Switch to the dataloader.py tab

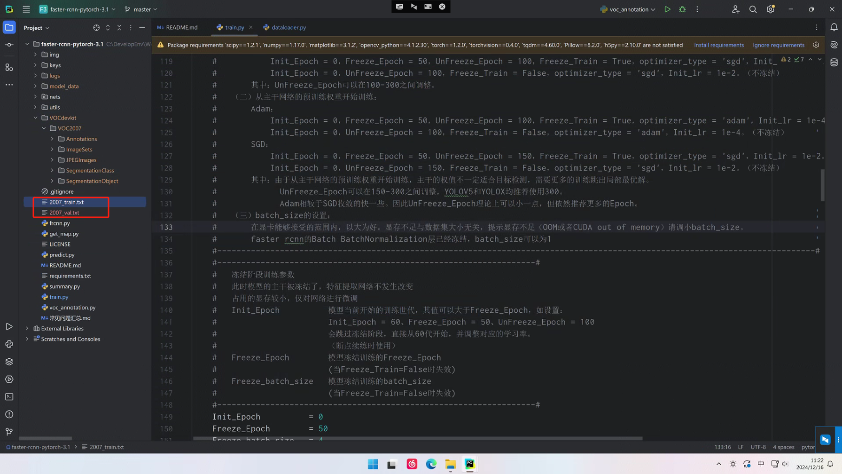[285, 27]
